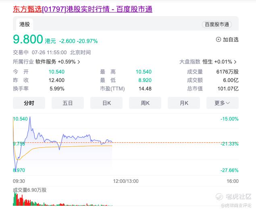Add stock via 加自选 label
256x211 pixels.
pyautogui.click(x=231, y=39)
